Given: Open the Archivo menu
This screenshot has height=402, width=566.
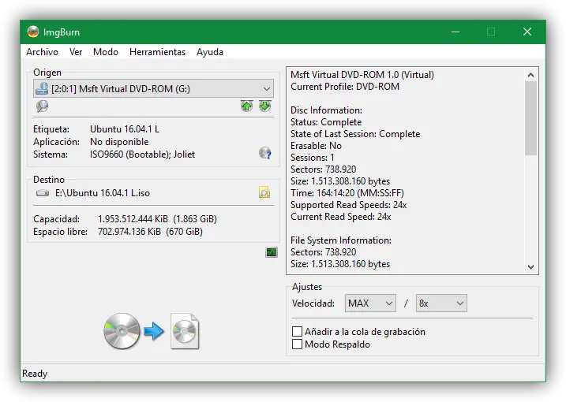Looking at the screenshot, I should [42, 52].
